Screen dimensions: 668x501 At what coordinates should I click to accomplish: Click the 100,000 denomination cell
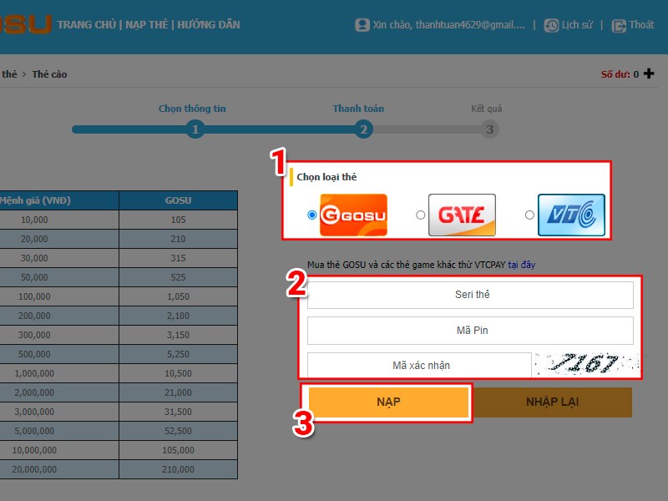coord(59,296)
